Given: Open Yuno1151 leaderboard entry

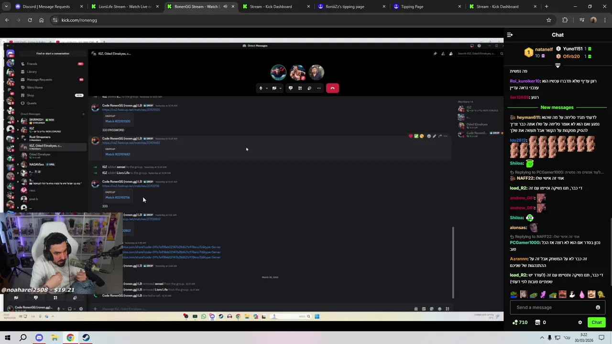Looking at the screenshot, I should tap(573, 49).
